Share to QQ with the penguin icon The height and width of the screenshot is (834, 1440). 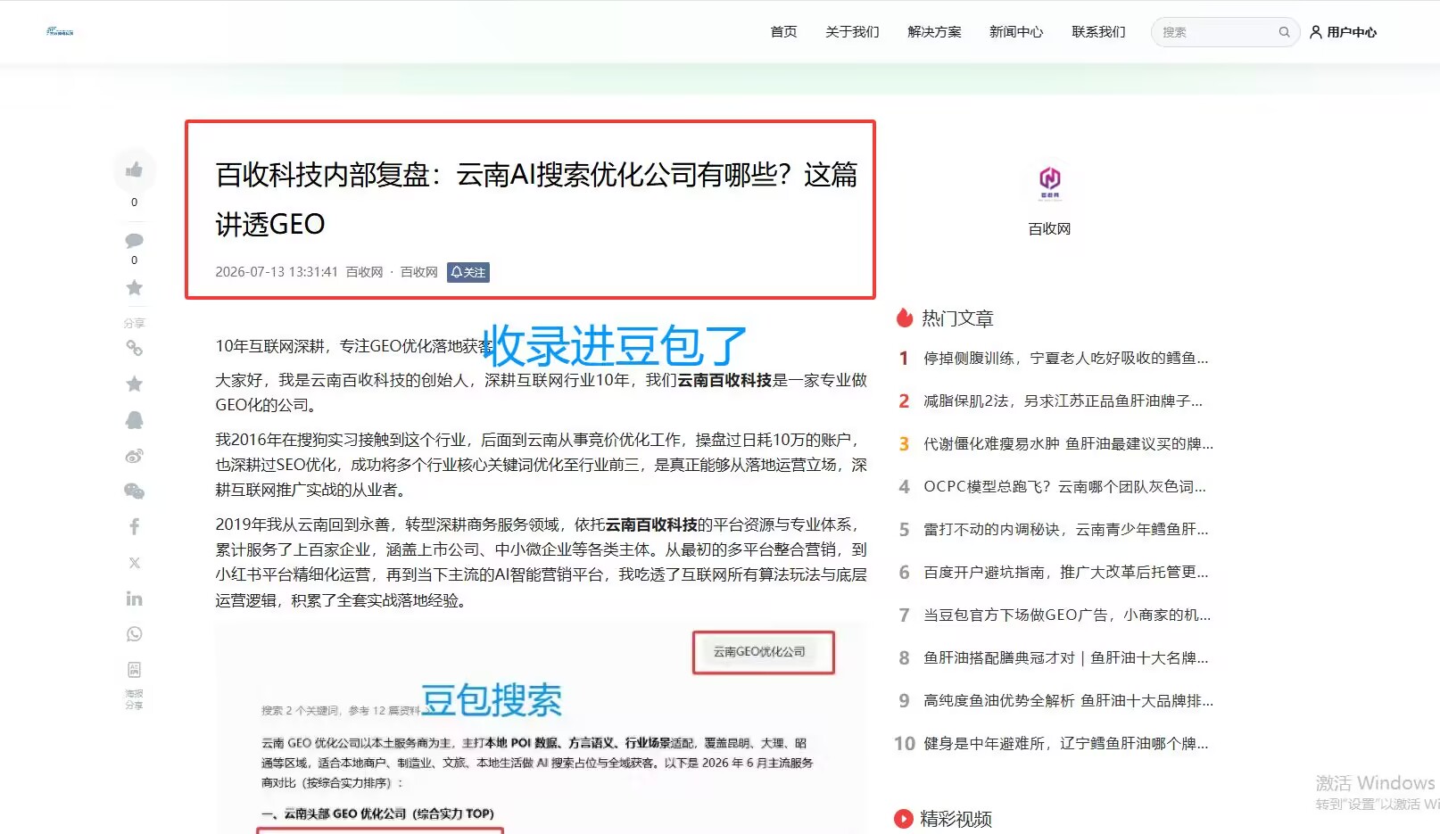(x=134, y=420)
